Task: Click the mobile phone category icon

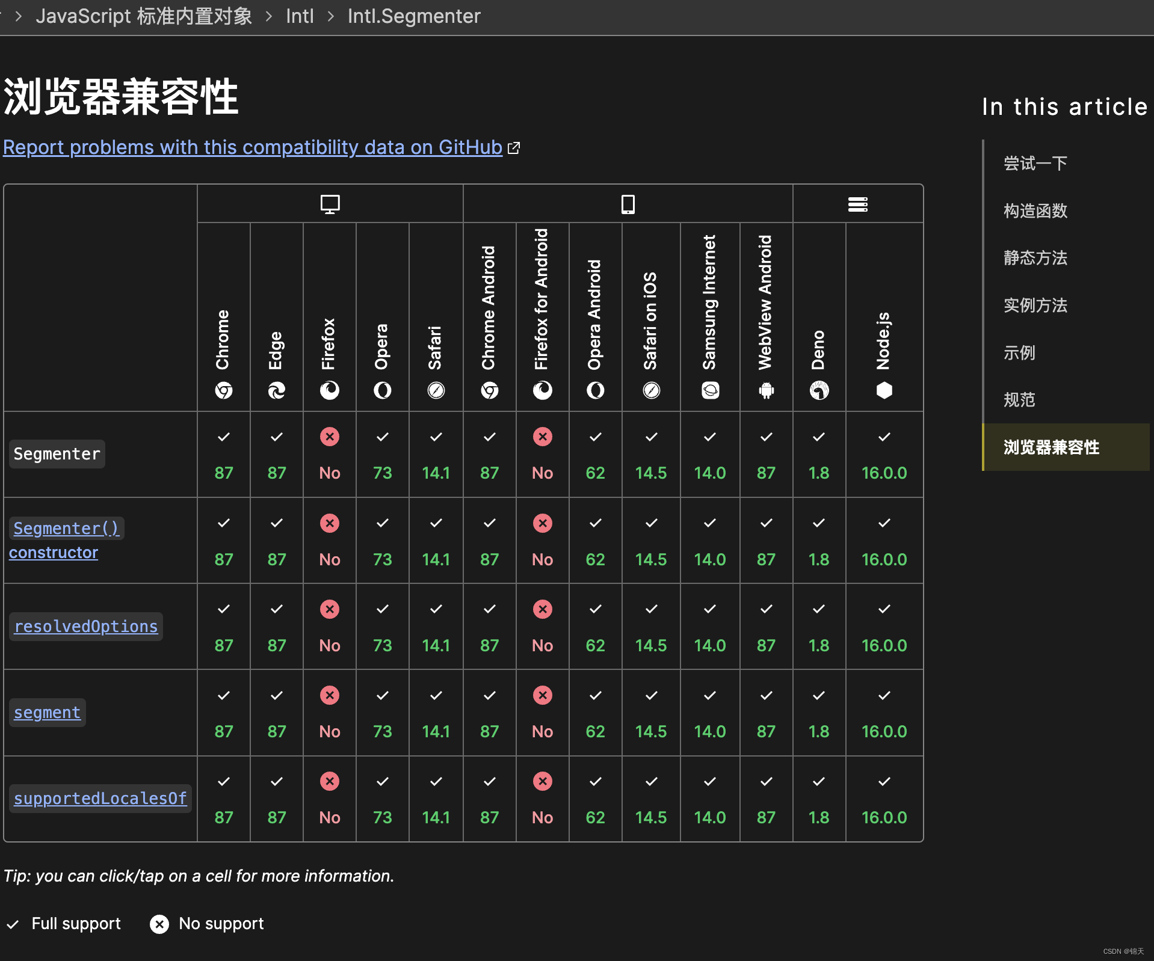Action: tap(628, 204)
